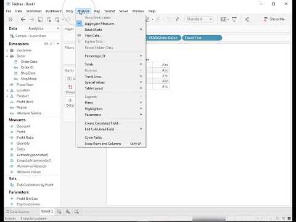Open the Table Layout submenu
Viewport: 296px width, 222px height.
pyautogui.click(x=111, y=88)
